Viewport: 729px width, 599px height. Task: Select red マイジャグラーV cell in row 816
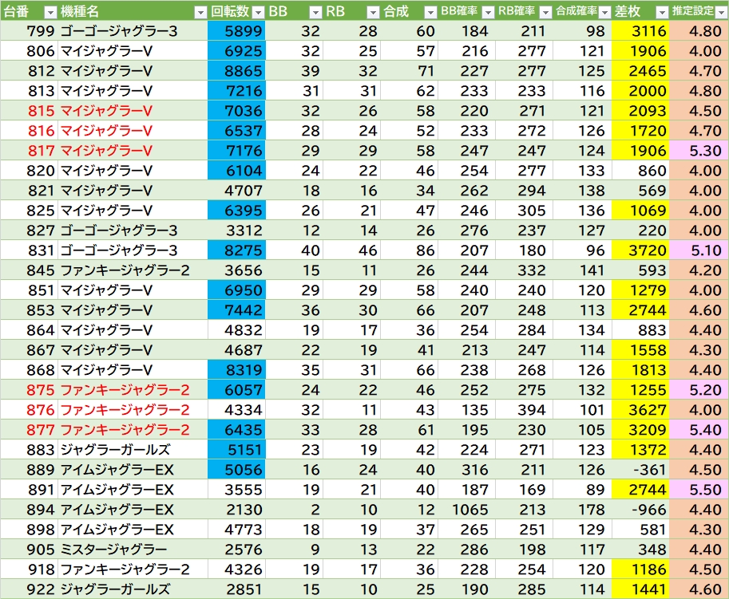[133, 131]
